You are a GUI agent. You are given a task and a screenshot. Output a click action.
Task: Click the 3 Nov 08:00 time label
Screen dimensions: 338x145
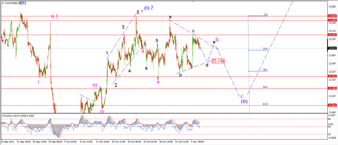tap(197, 142)
